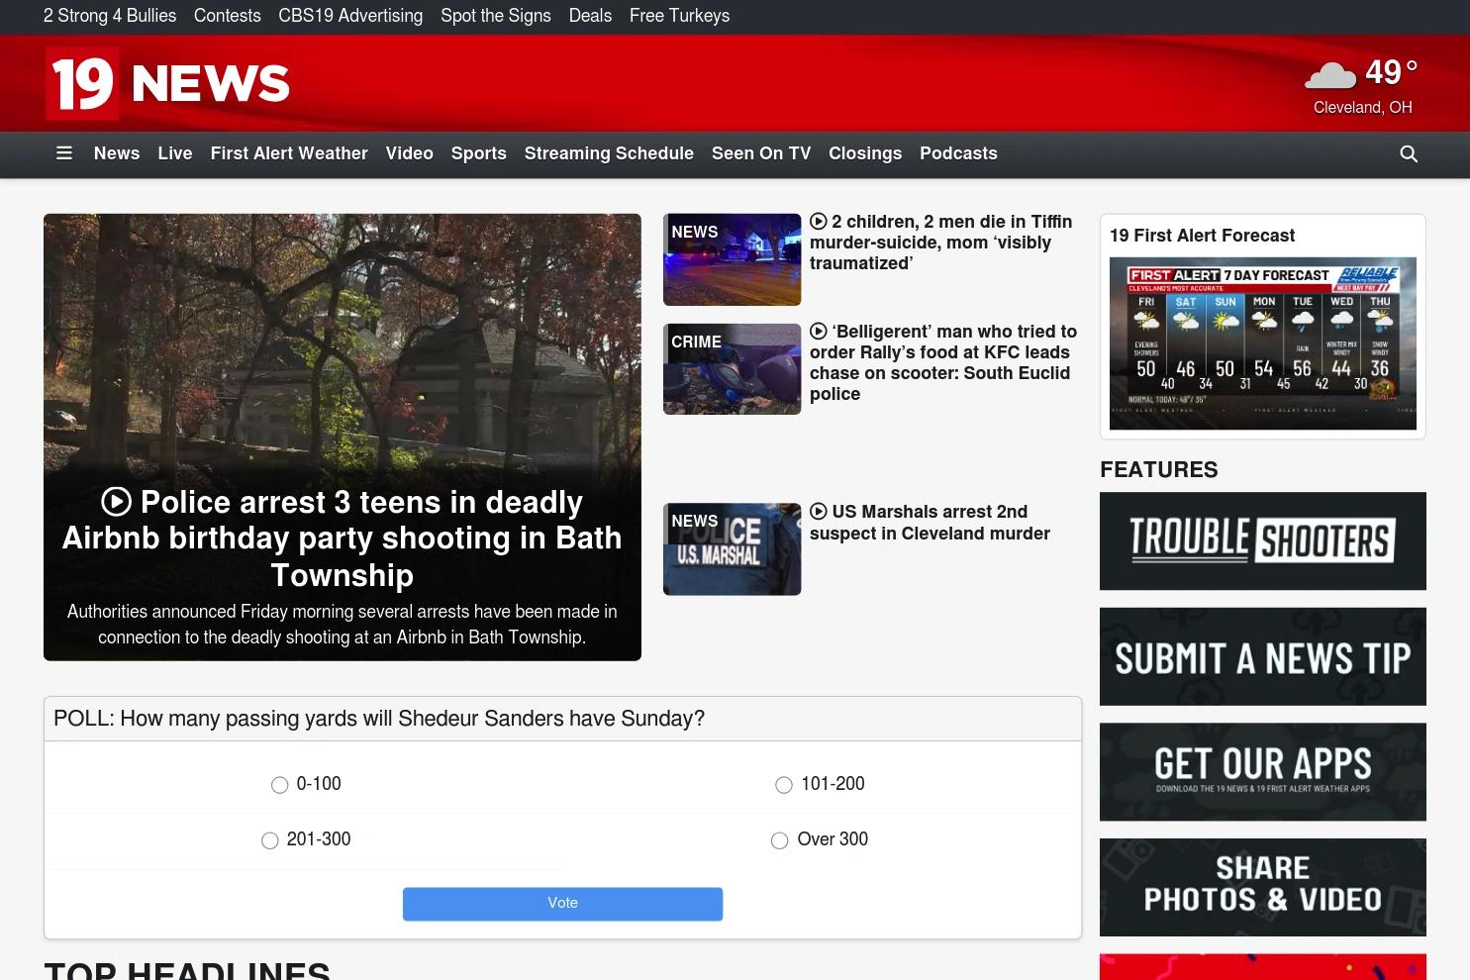Open the cloudy weather icon for Cleveland
The image size is (1470, 980).
pos(1331,74)
